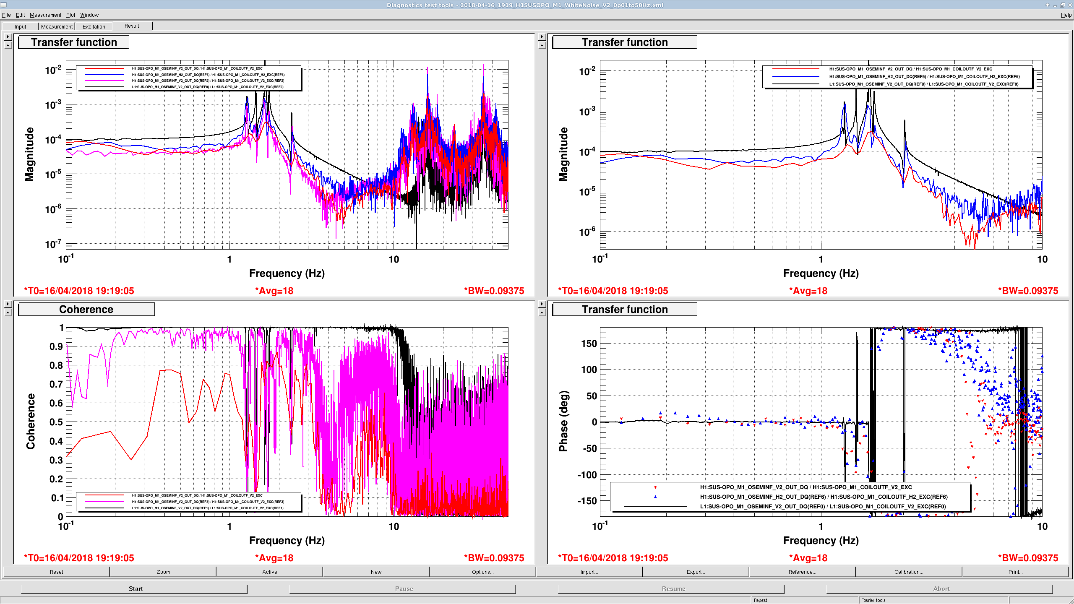Click the blue REF6 legend line in the 0.1–10 Hz magnitude plot

[796, 77]
